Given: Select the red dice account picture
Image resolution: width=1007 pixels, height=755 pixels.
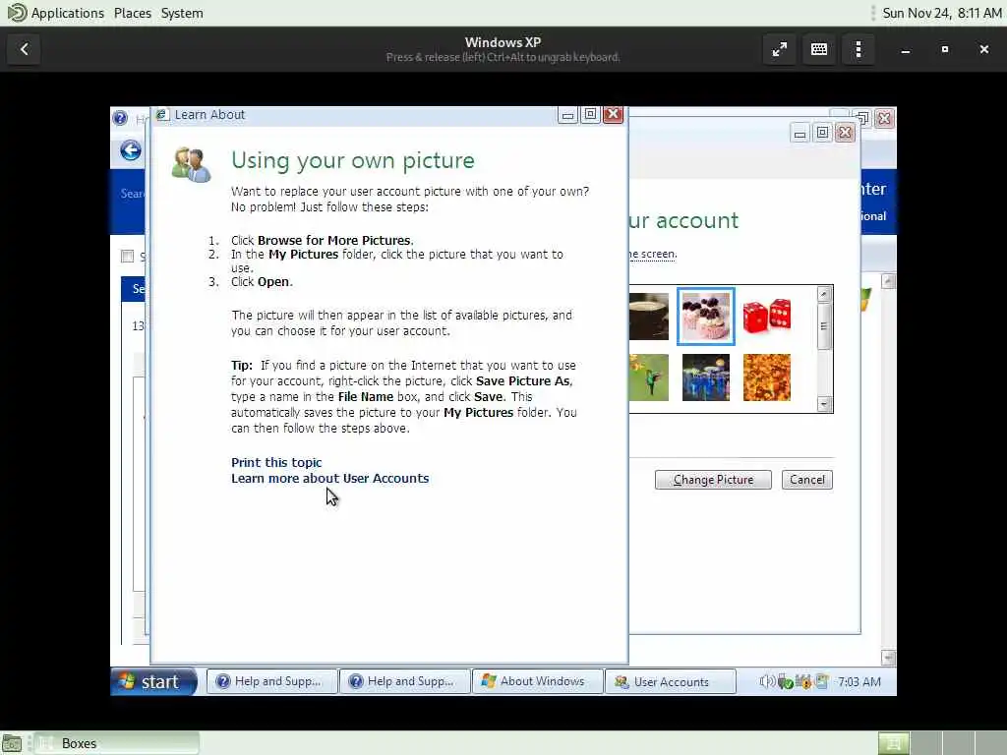Looking at the screenshot, I should 767,316.
